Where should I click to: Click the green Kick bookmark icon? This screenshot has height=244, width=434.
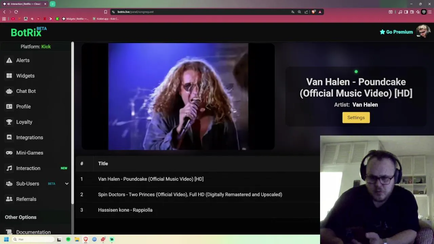57,19
